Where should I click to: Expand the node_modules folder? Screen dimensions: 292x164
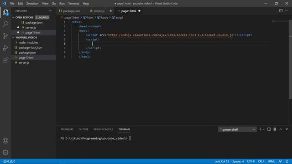pyautogui.click(x=28, y=42)
